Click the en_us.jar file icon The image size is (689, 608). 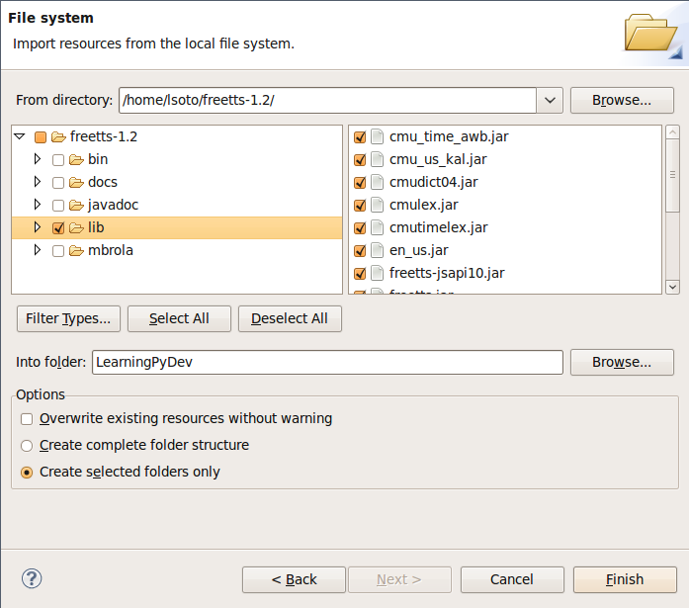pos(377,250)
